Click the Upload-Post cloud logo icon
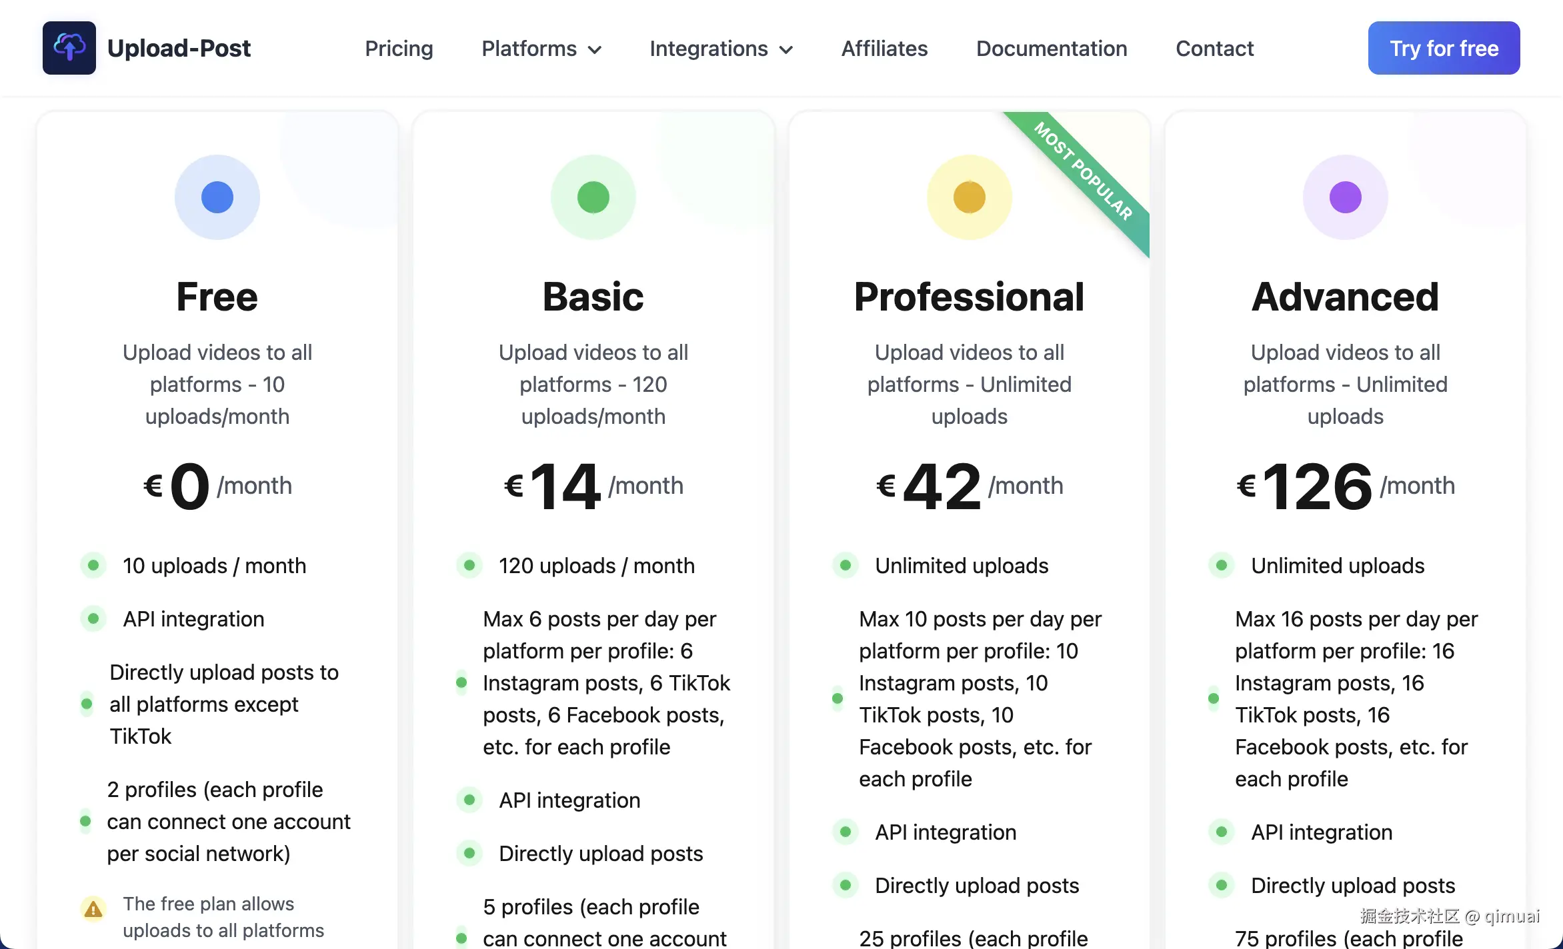Screen dimensions: 1563x949 [x=69, y=48]
